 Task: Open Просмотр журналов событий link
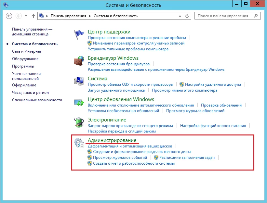point(120,158)
